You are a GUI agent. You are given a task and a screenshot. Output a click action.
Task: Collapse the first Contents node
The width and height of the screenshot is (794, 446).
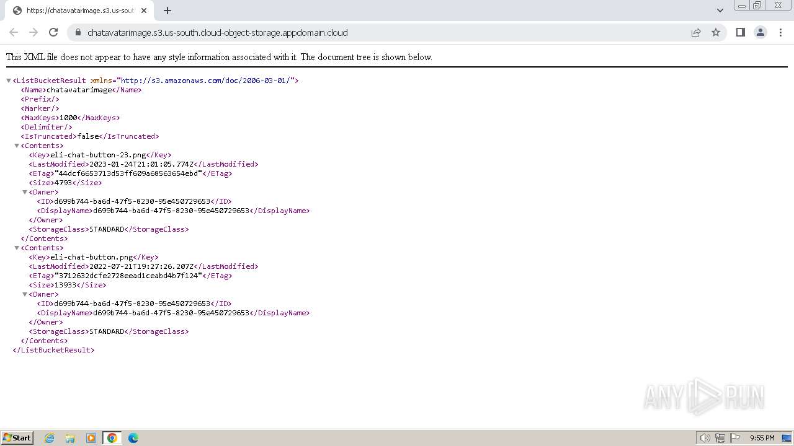tap(17, 146)
